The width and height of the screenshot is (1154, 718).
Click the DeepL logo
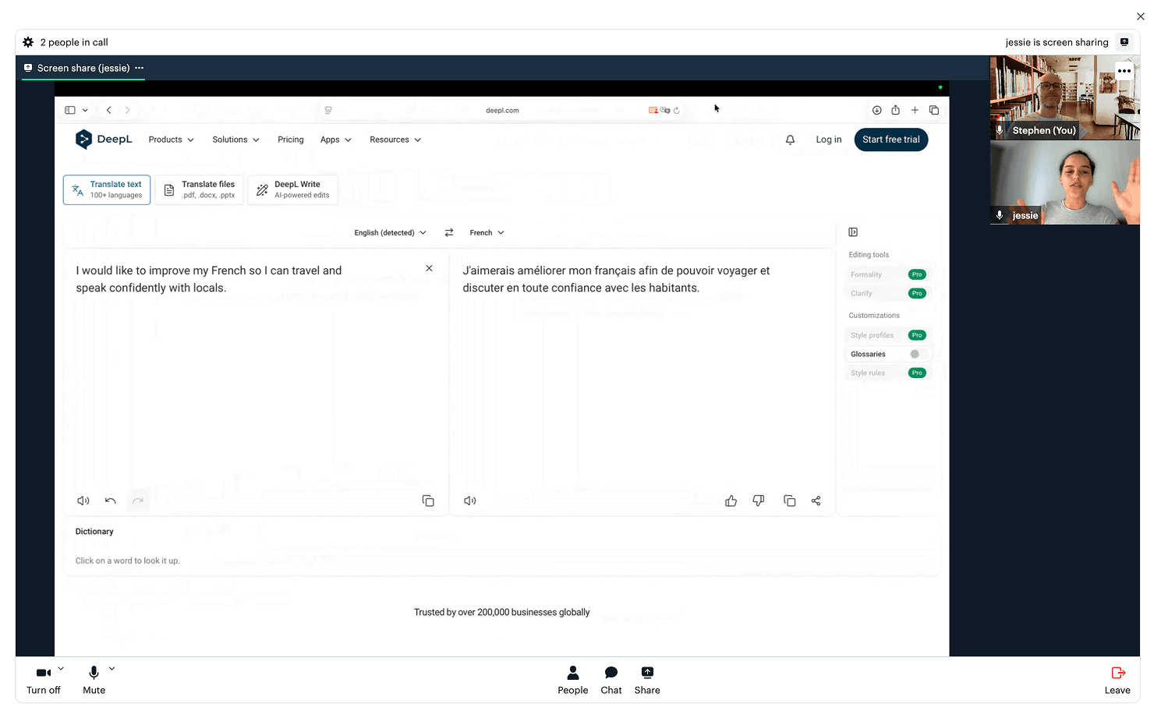(x=104, y=139)
